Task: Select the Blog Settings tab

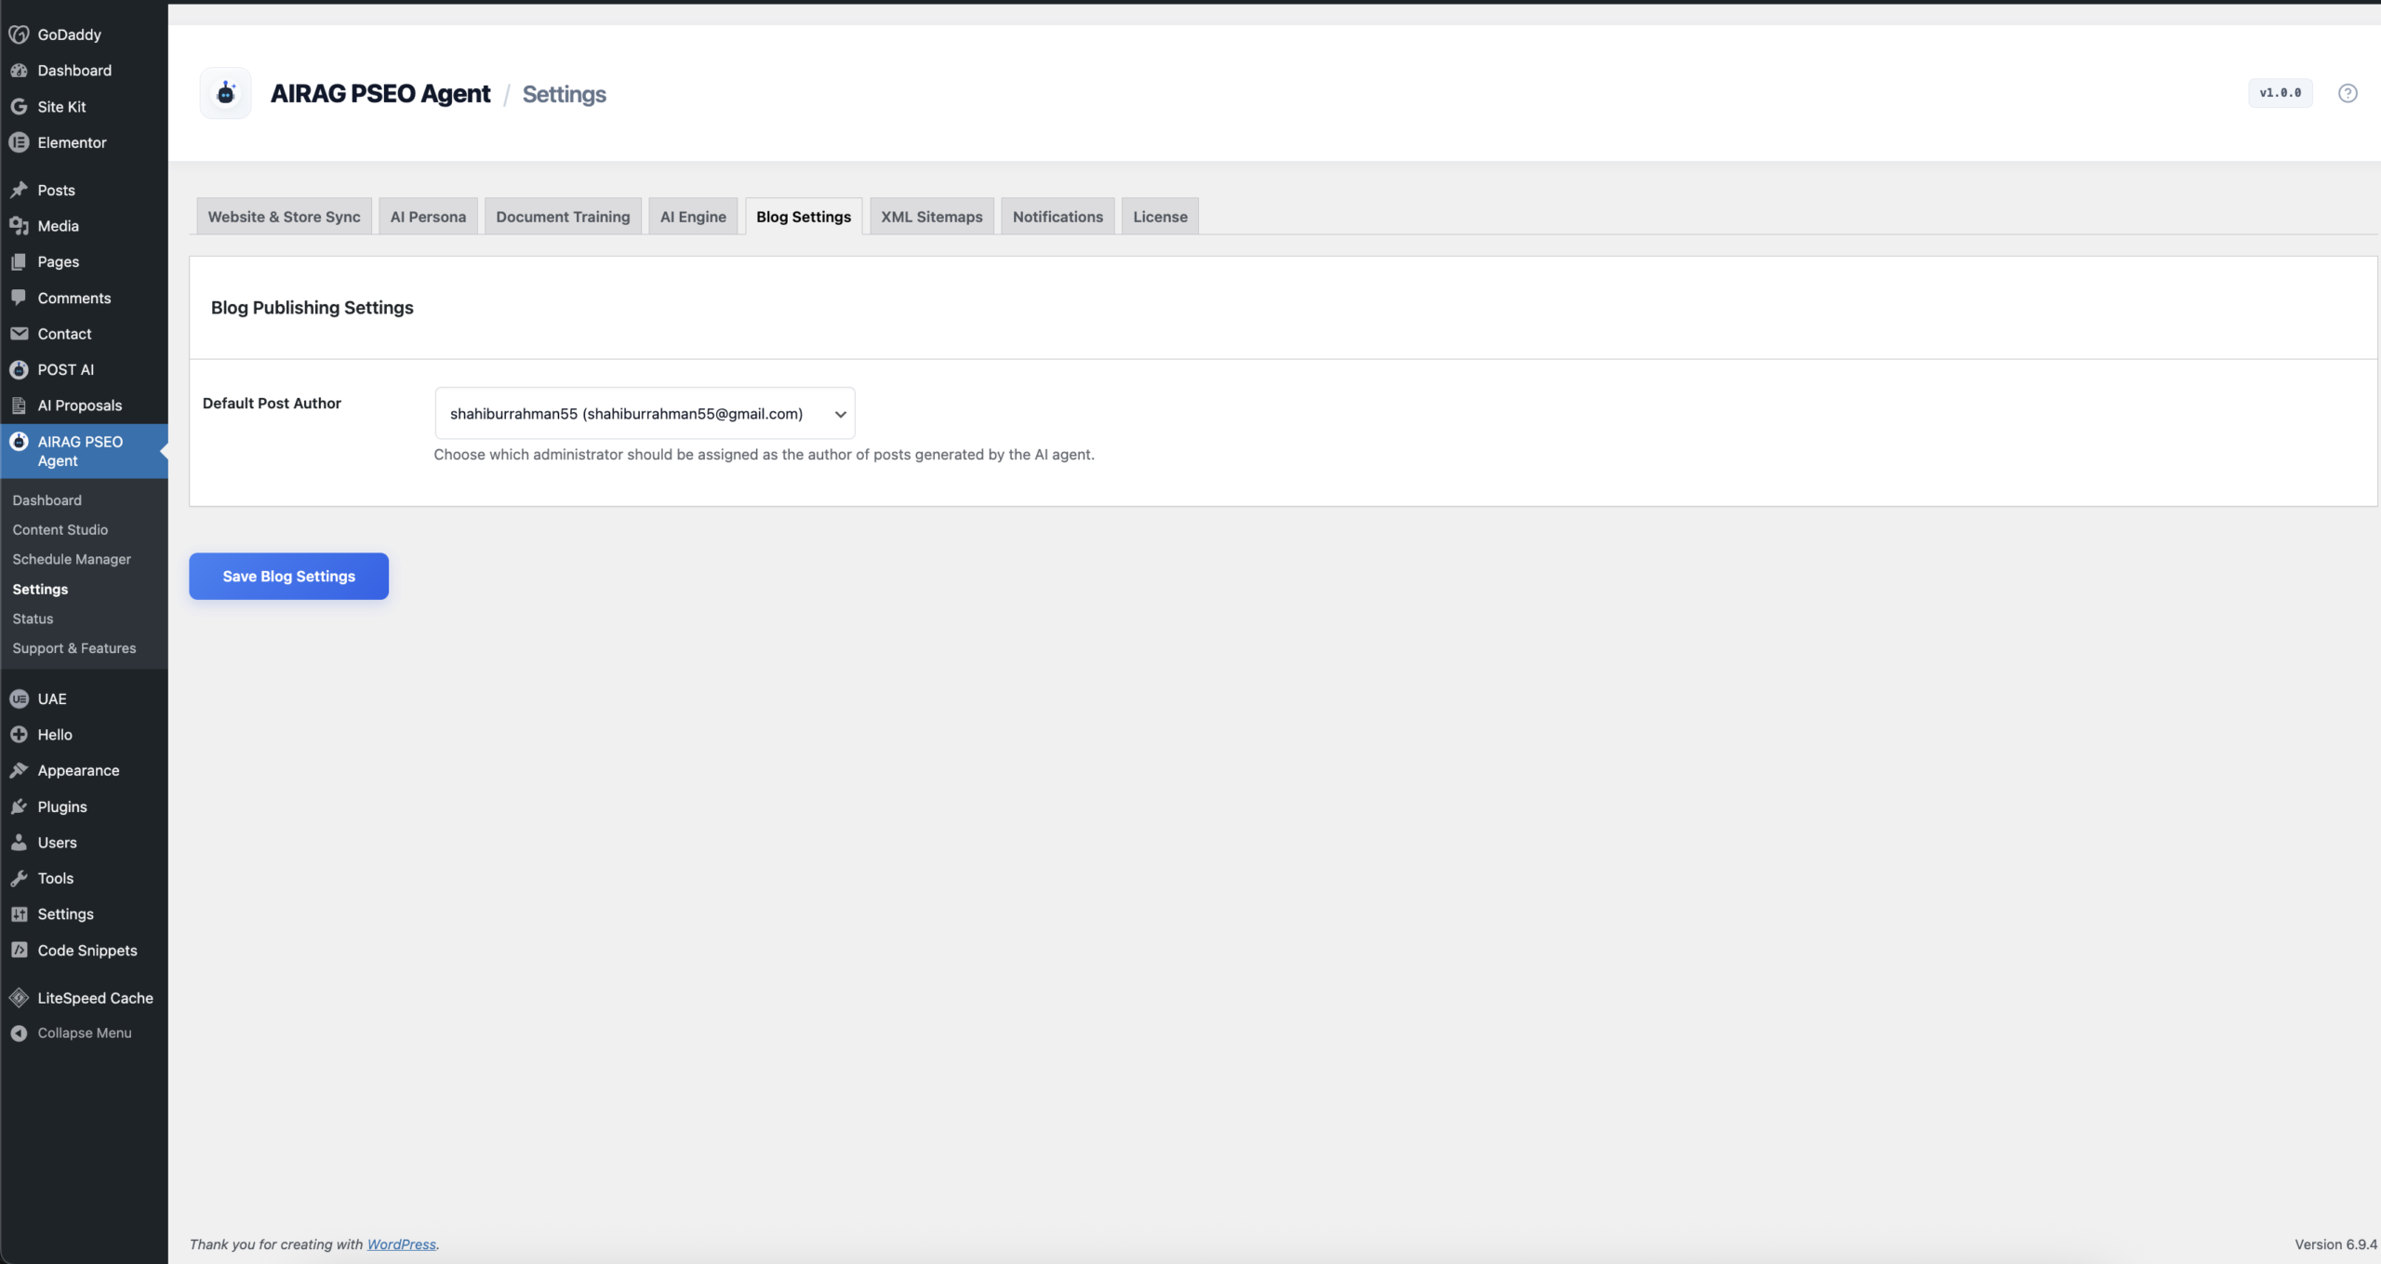Action: click(804, 217)
